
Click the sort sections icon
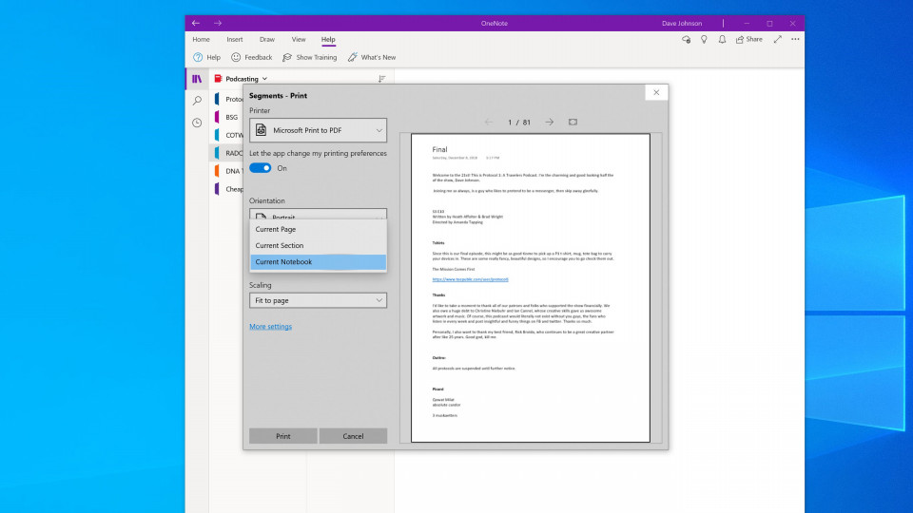[382, 79]
